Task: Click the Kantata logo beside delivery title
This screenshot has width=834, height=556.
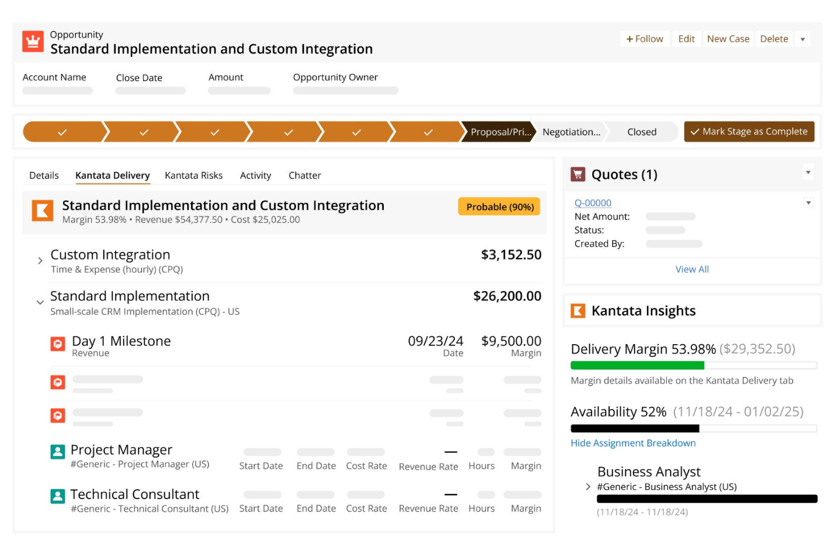Action: pos(42,211)
